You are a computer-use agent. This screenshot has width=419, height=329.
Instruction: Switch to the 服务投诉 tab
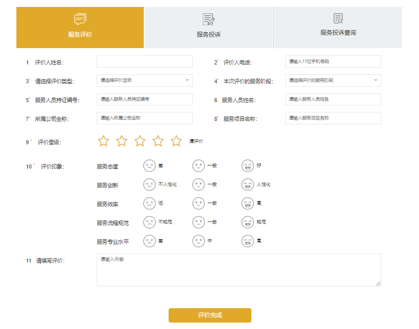208,35
